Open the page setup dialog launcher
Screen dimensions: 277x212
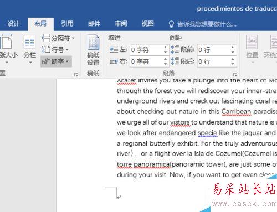[x=76, y=75]
